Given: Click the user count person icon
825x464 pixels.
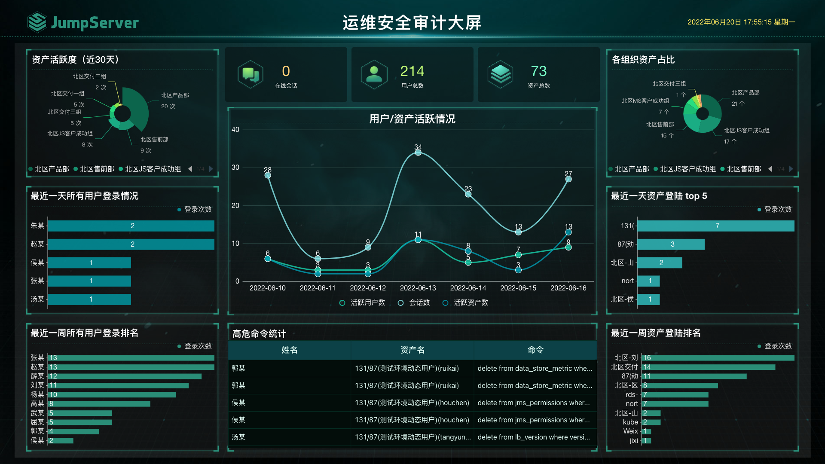Looking at the screenshot, I should (x=373, y=73).
